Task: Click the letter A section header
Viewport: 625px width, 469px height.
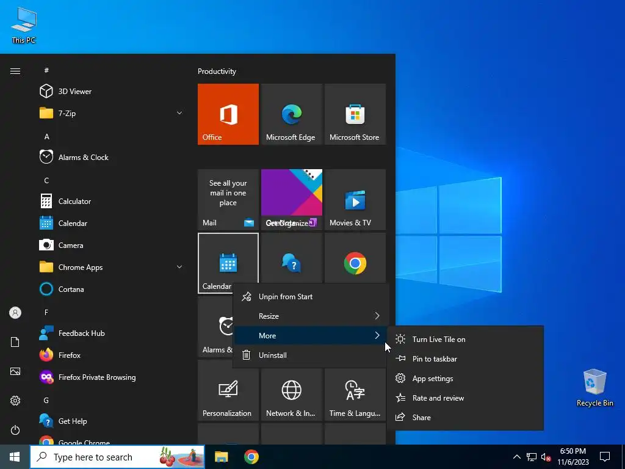Action: click(46, 136)
